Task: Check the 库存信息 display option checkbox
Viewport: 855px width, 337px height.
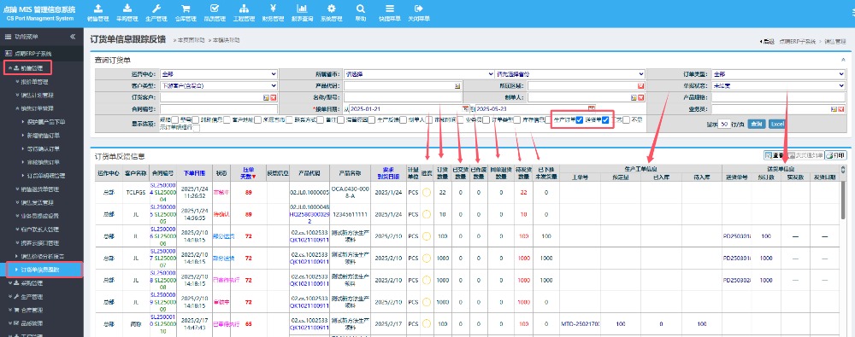Action: pyautogui.click(x=548, y=119)
